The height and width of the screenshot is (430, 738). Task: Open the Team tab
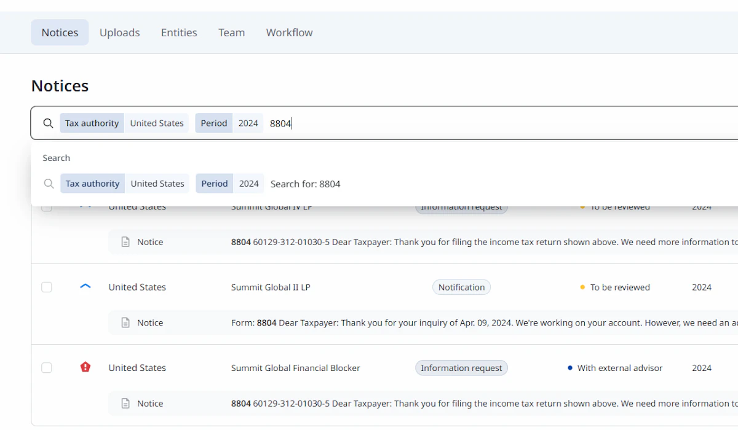pos(231,33)
